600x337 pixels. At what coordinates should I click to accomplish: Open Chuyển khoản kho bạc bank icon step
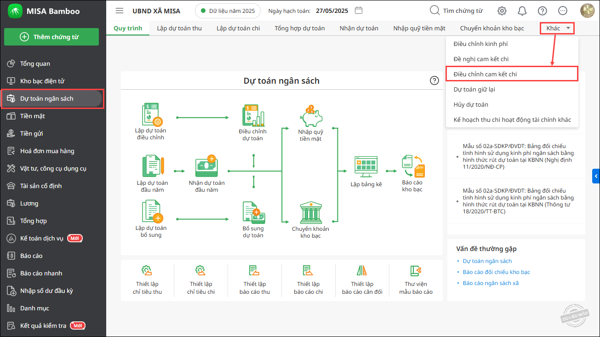[310, 220]
